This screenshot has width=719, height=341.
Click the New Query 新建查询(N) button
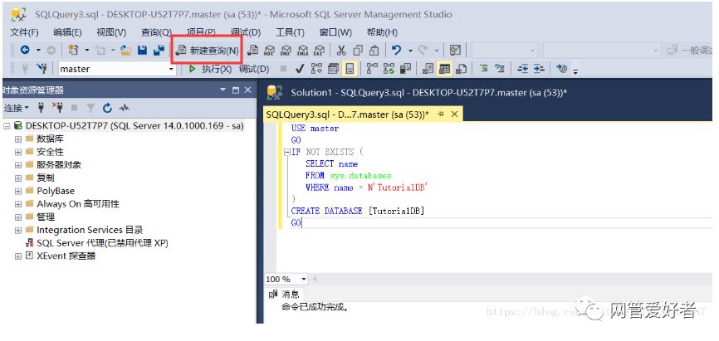[x=208, y=51]
